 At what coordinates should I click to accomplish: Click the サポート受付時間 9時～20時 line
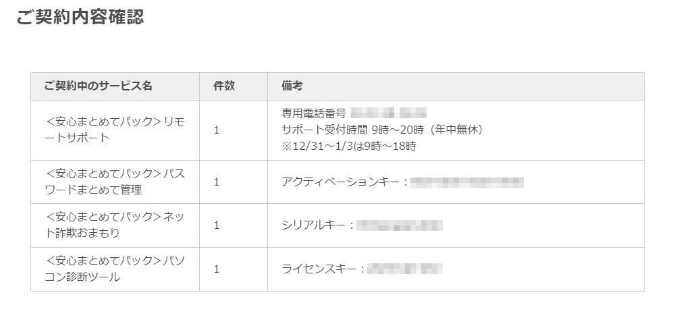tap(382, 130)
